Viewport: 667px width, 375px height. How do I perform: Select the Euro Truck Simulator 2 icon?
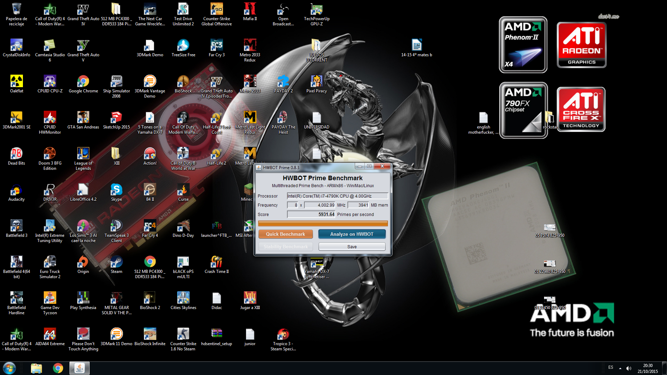pyautogui.click(x=50, y=267)
